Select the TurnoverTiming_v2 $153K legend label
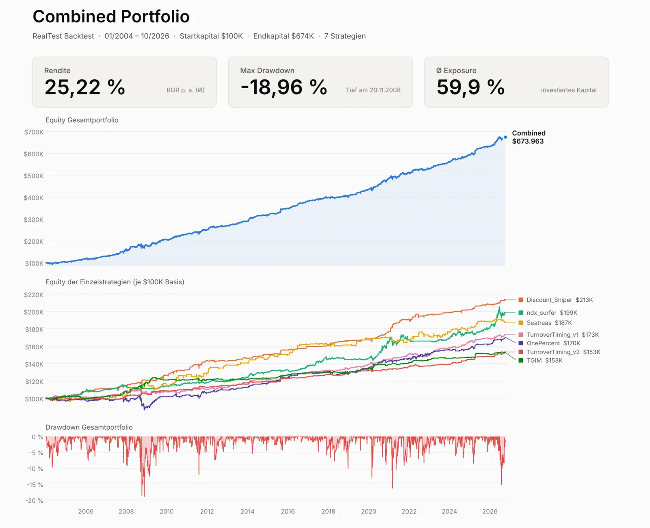Viewport: 650px width, 528px height. point(563,352)
